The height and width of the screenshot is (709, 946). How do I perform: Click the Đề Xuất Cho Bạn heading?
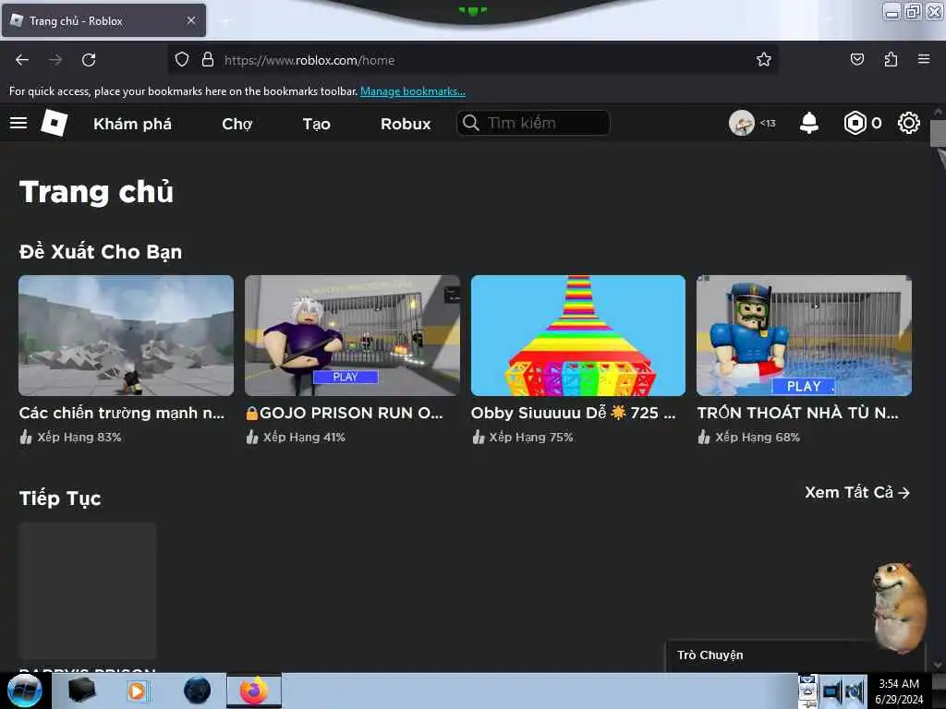tap(100, 251)
